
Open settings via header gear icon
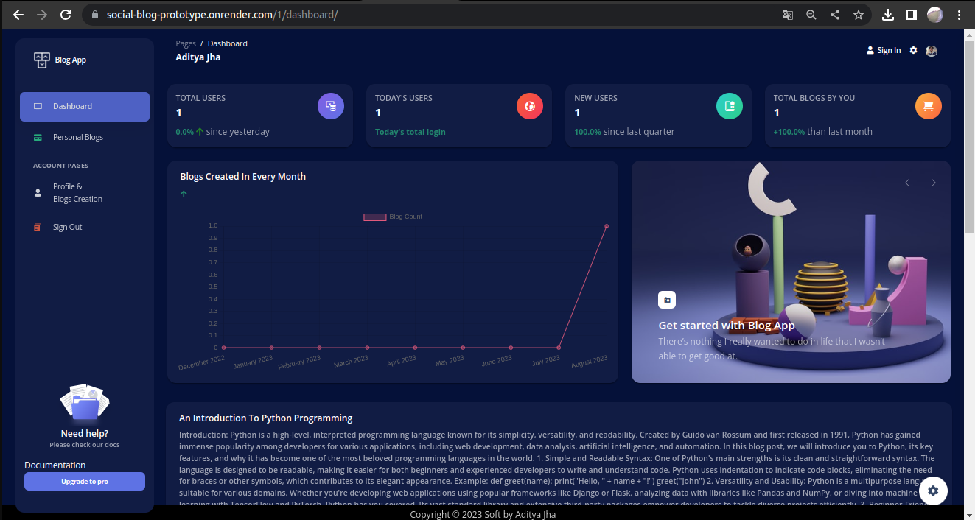[913, 50]
